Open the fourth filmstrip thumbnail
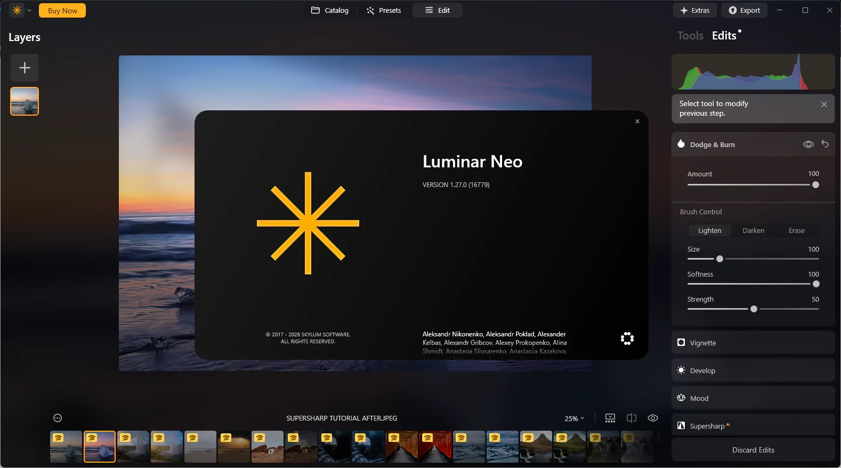This screenshot has width=841, height=468. tap(167, 447)
